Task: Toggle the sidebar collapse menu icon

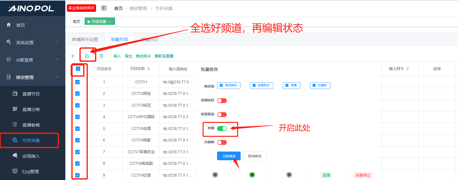Action: click(x=104, y=8)
